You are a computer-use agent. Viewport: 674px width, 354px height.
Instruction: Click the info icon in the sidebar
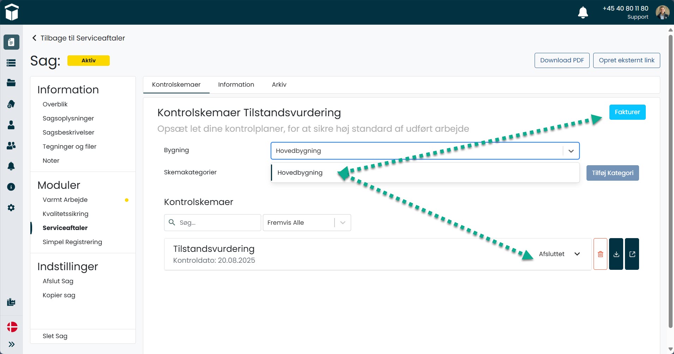[11, 187]
